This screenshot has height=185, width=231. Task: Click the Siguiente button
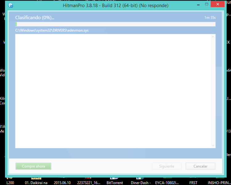[167, 166]
